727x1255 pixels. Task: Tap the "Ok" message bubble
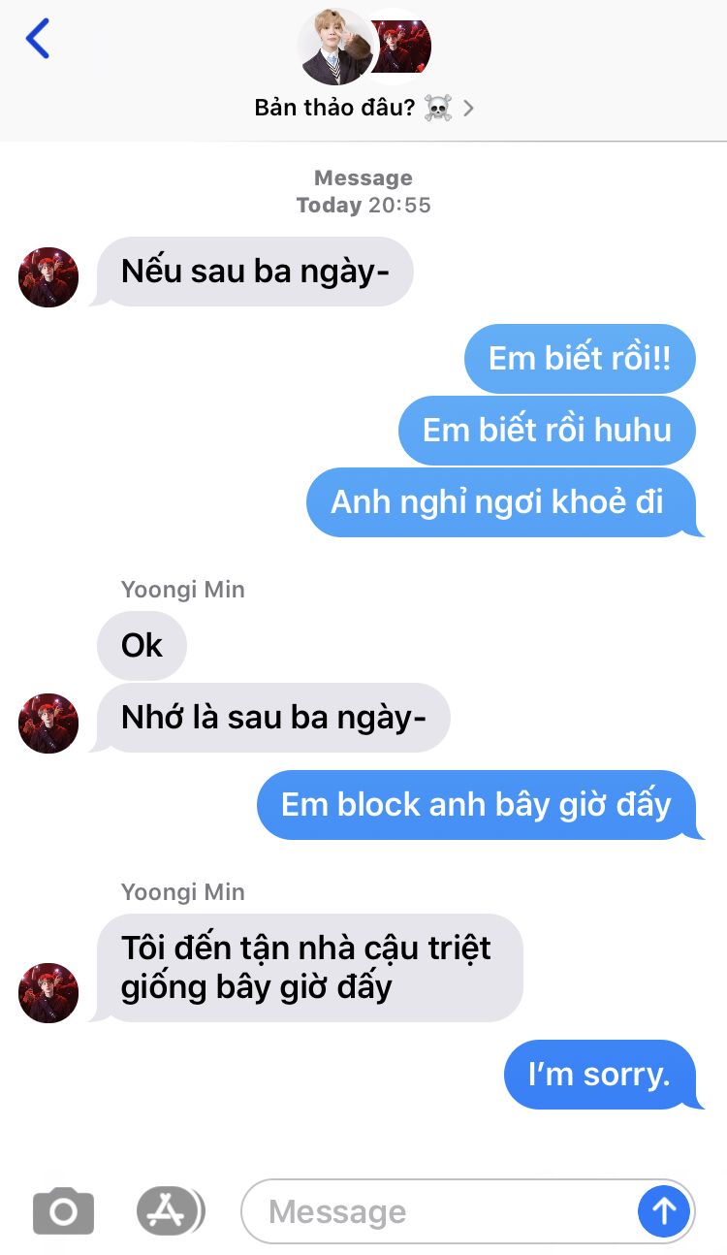tap(142, 646)
